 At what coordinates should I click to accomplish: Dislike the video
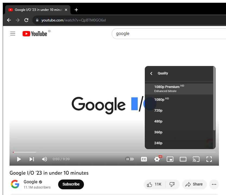point(172,184)
